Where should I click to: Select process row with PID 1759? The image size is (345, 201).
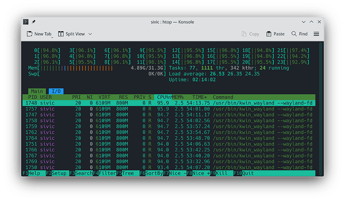tap(169, 126)
